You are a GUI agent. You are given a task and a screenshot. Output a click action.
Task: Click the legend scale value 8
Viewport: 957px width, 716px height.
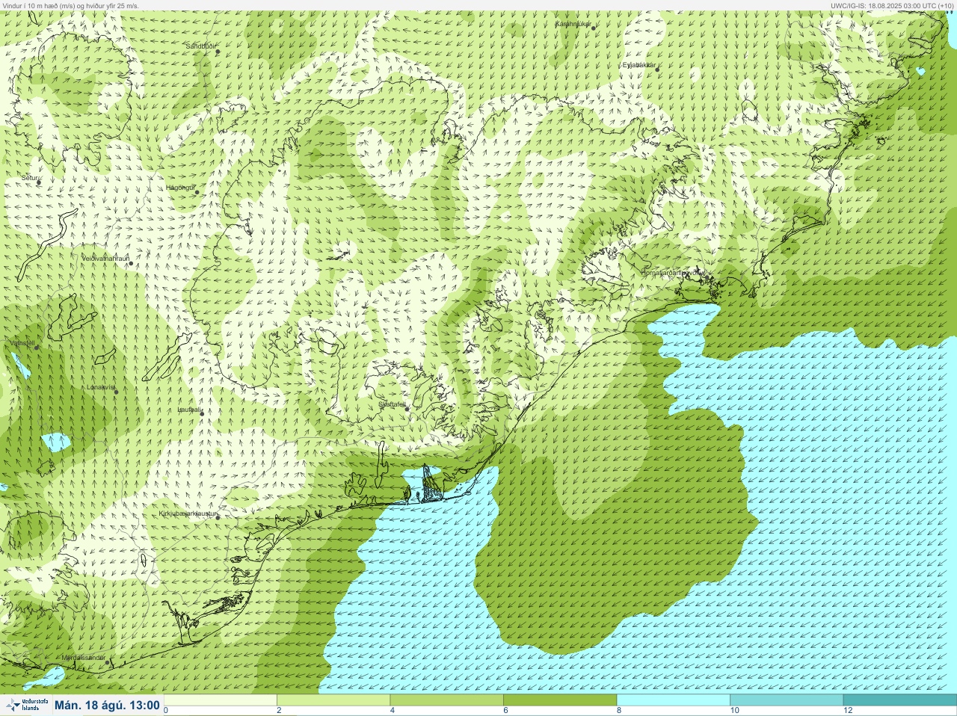pos(620,710)
